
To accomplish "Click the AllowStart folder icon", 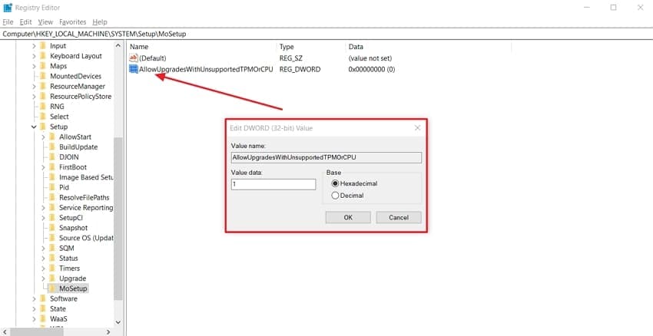I will (x=51, y=137).
